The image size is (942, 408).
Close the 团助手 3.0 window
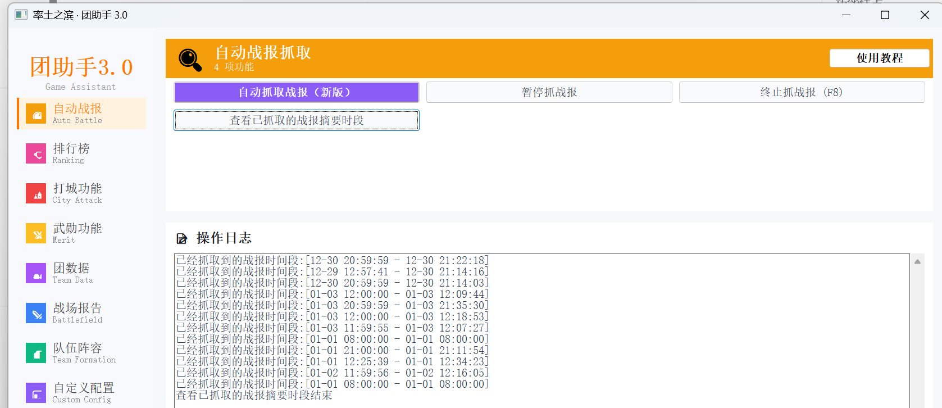[925, 15]
